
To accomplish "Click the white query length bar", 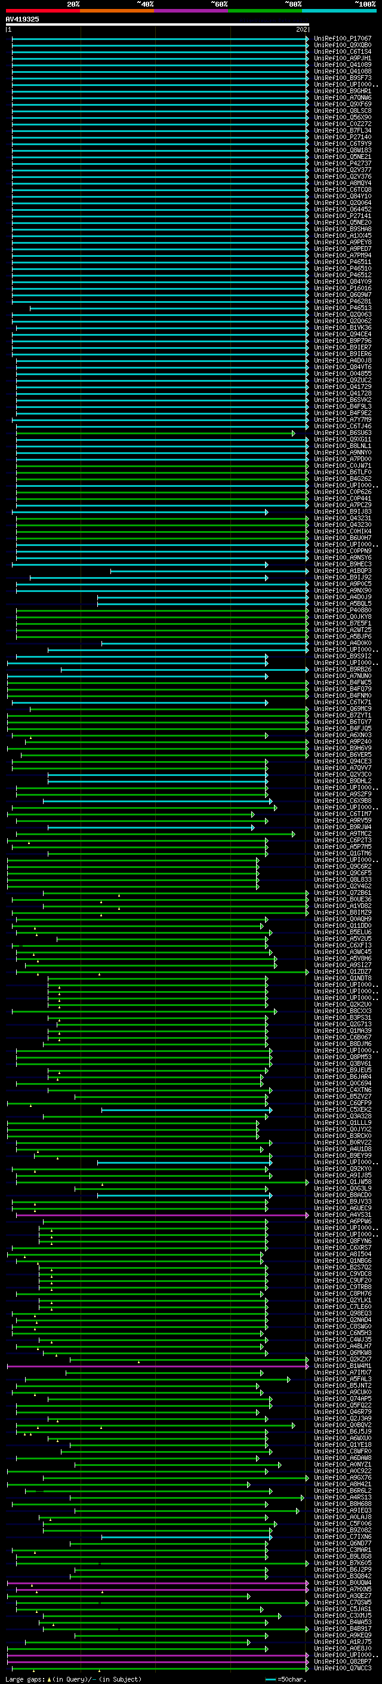I will (158, 24).
